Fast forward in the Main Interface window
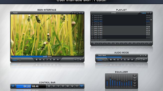The width and height of the screenshot is (163, 91). coord(54,60)
